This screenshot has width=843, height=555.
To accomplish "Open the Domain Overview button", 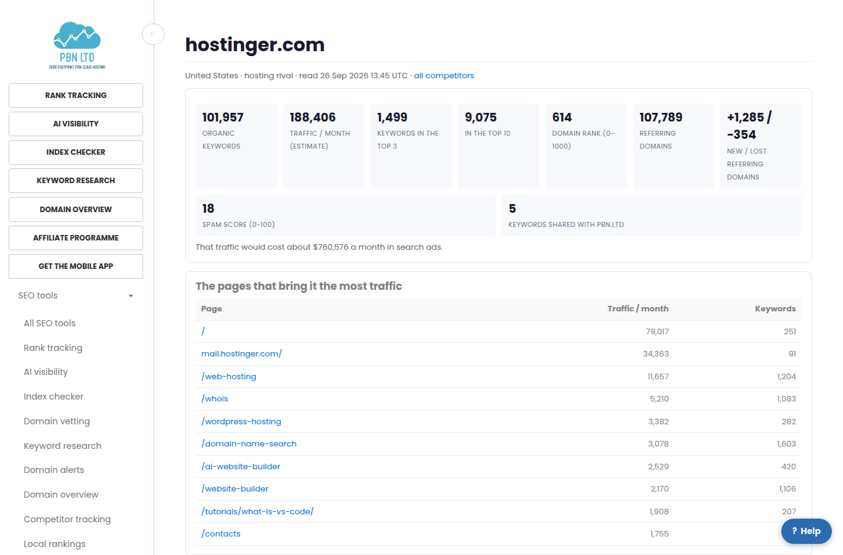I will pos(76,210).
